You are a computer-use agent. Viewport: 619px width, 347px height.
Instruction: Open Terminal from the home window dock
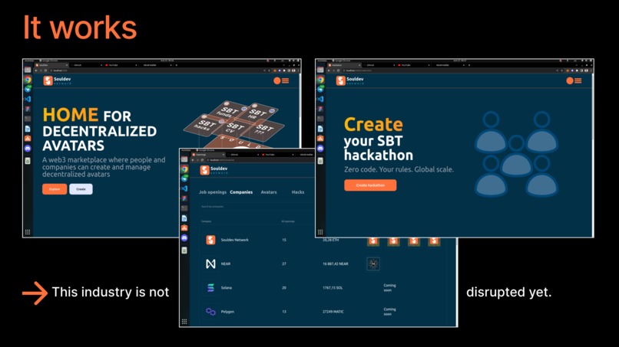[28, 119]
